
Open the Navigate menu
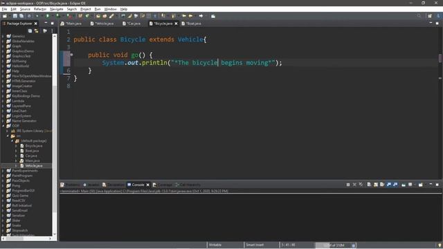click(x=57, y=9)
